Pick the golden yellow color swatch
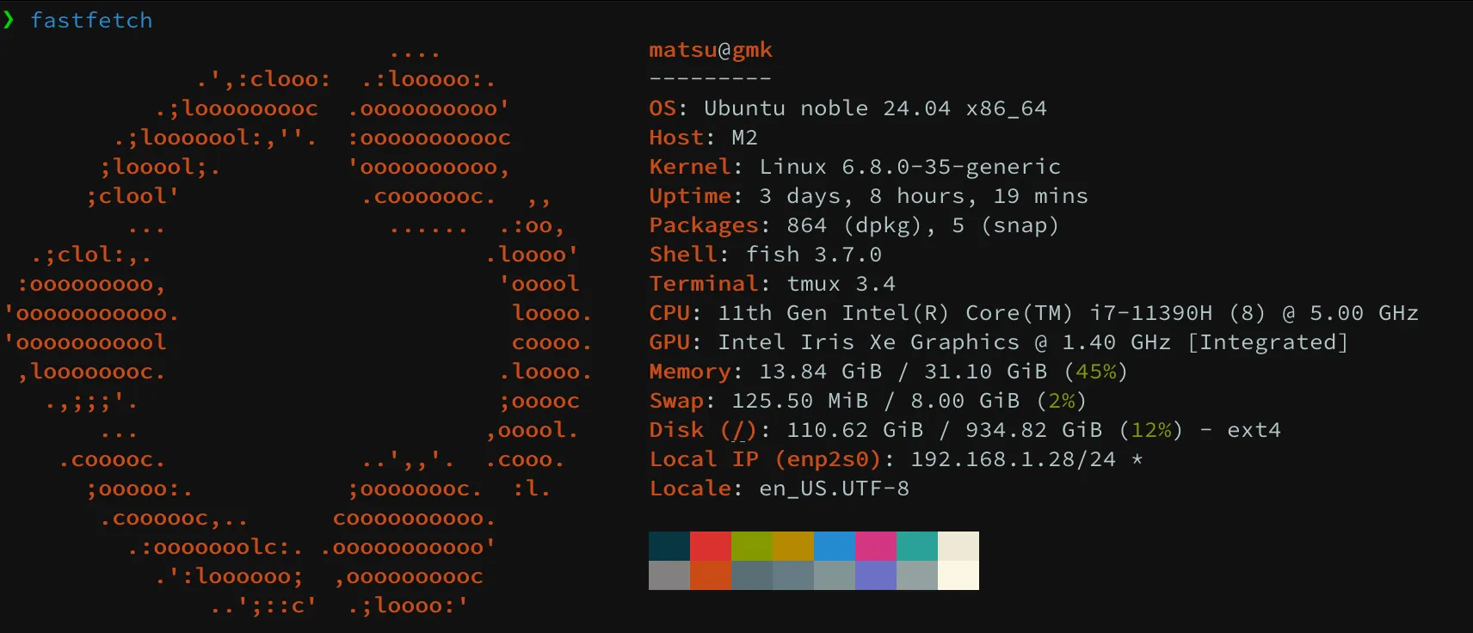Image resolution: width=1473 pixels, height=633 pixels. click(x=793, y=546)
